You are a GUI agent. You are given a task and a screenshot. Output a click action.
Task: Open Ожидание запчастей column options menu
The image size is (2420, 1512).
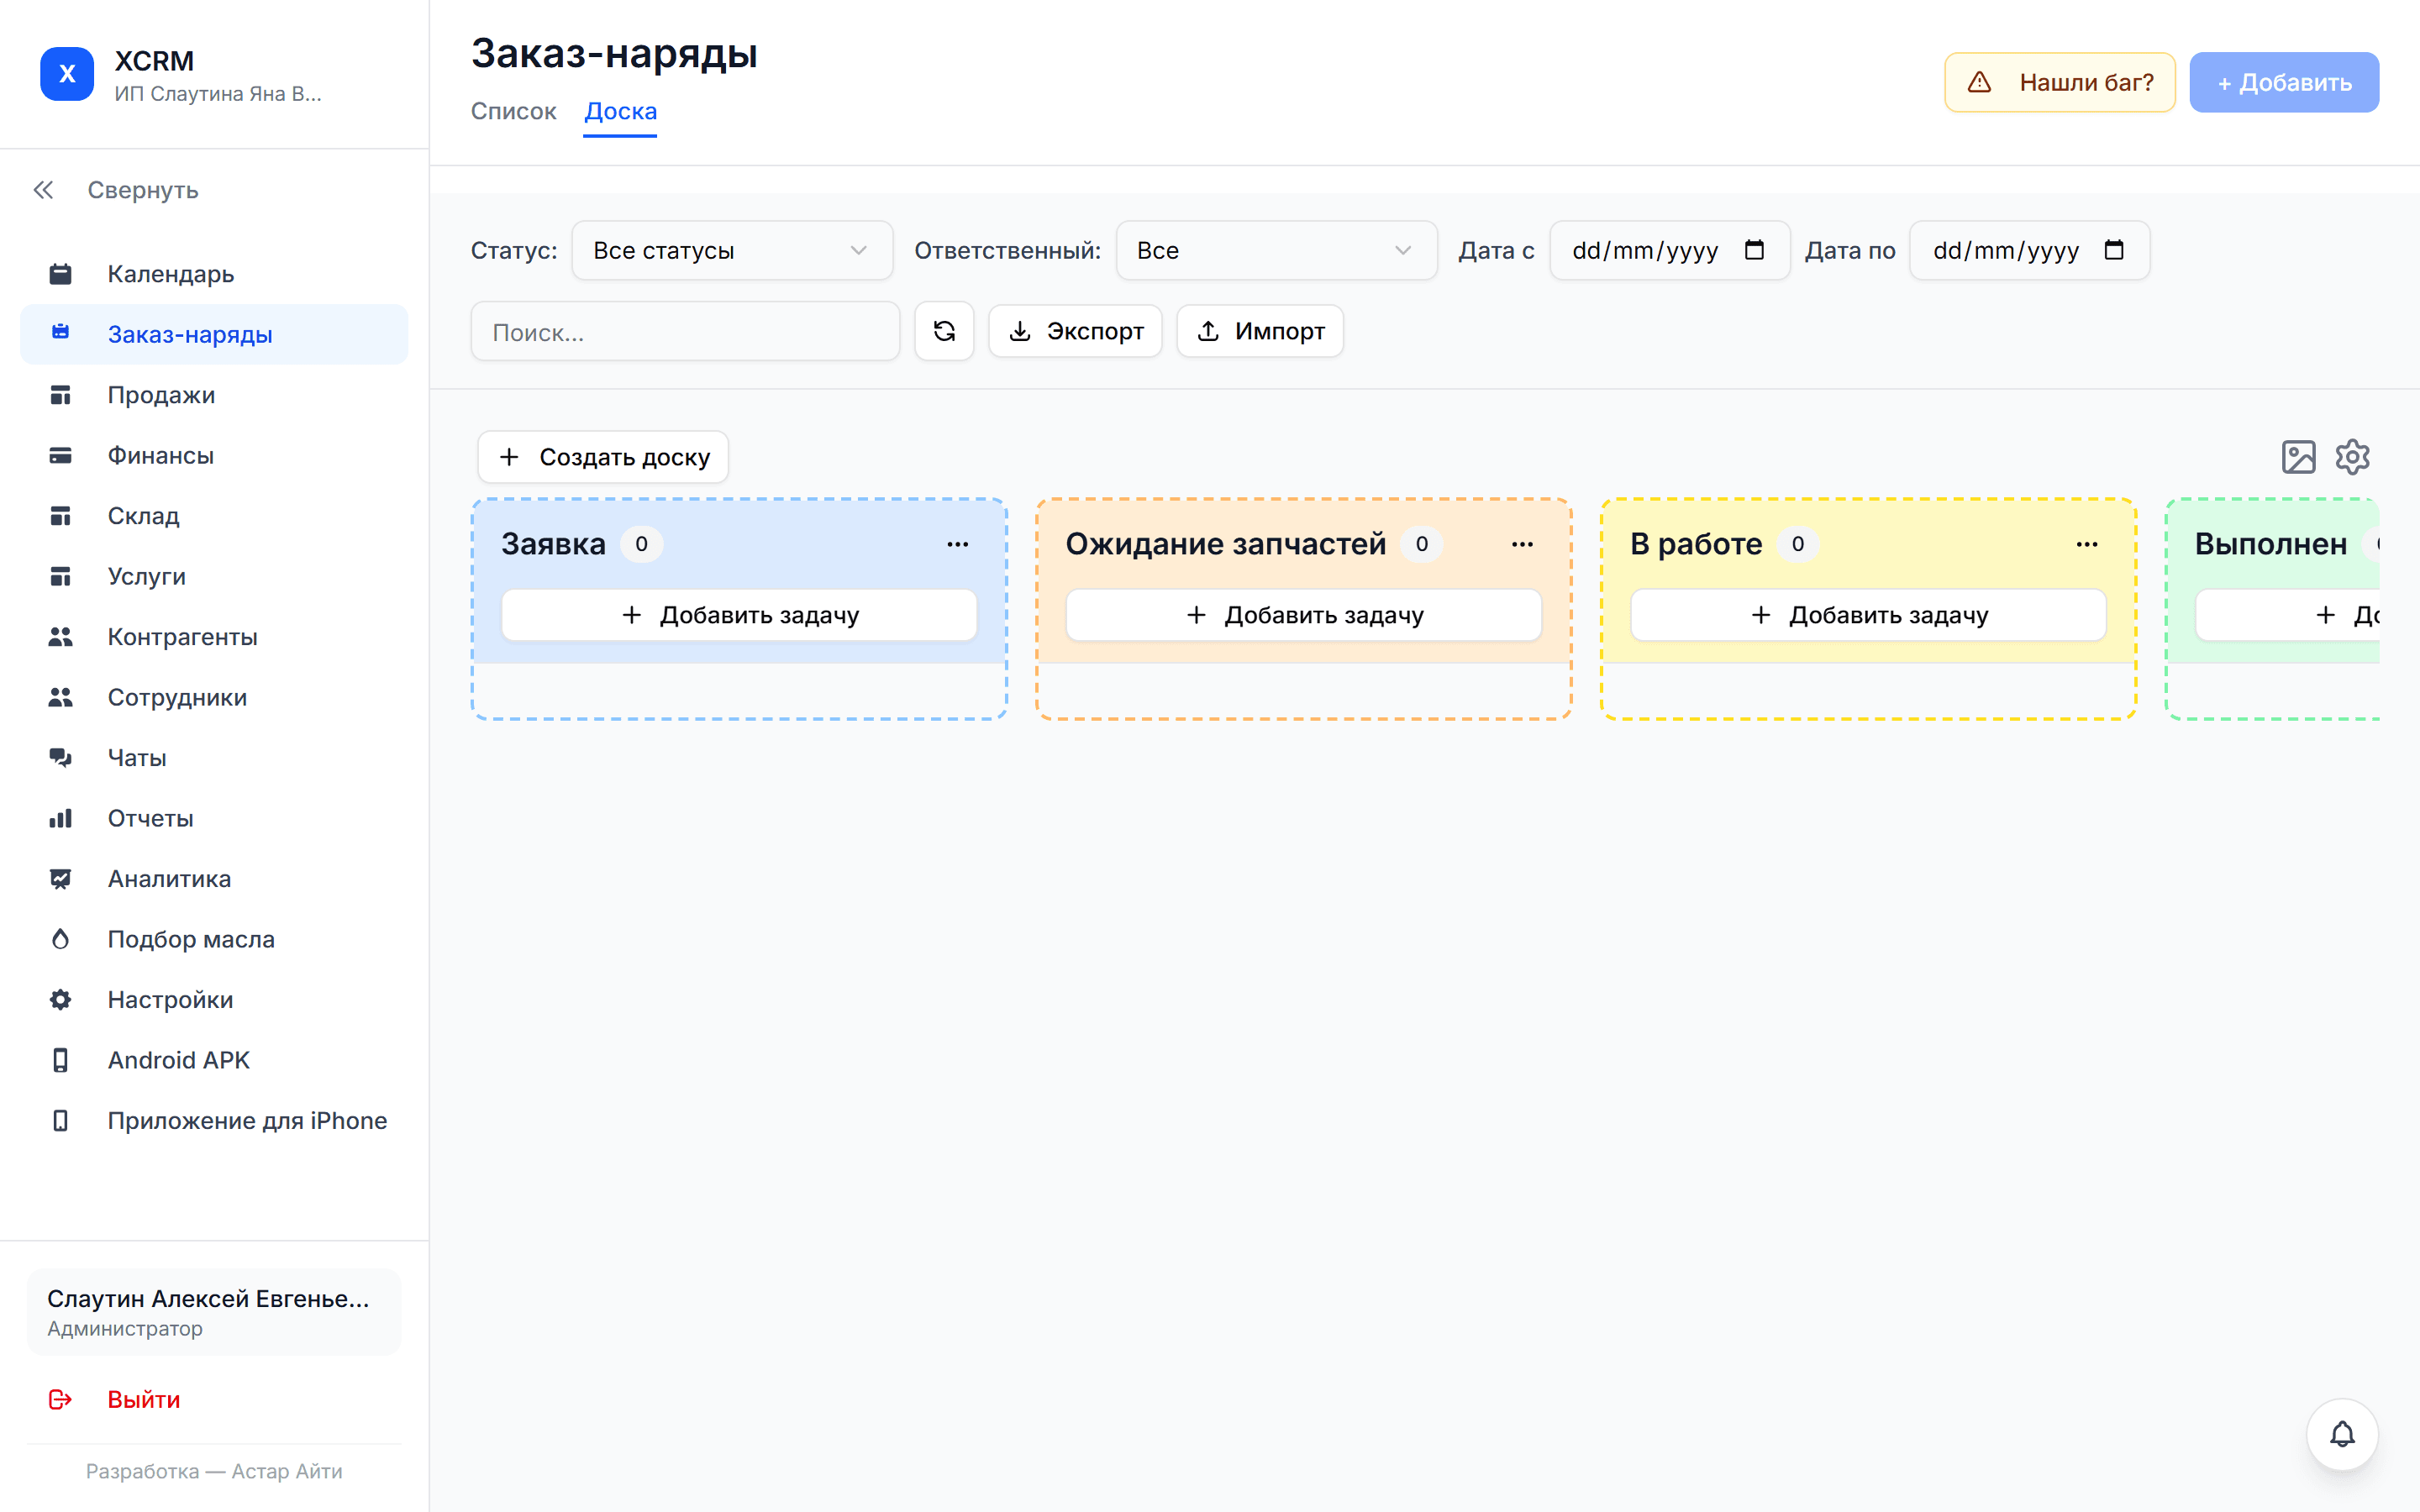tap(1522, 544)
